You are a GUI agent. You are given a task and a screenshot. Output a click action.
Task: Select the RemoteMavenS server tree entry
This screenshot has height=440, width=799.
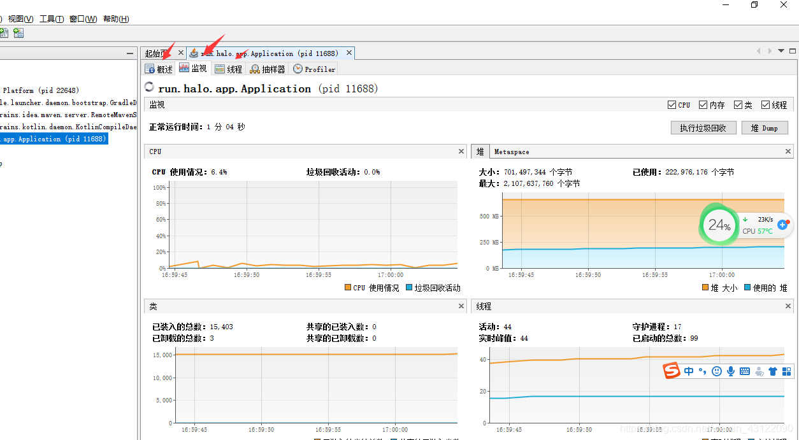68,115
